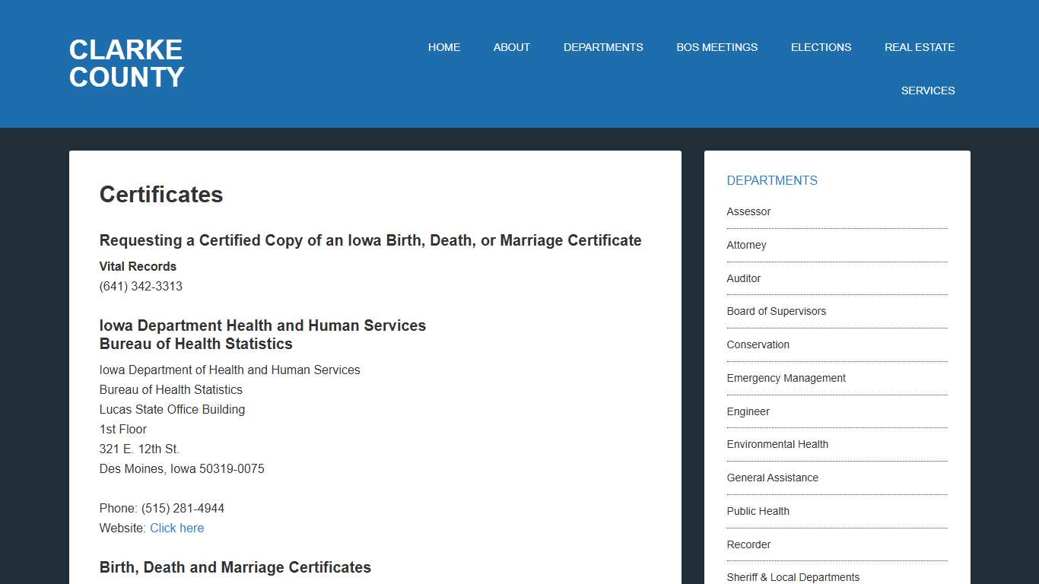Open the Attorney department link
This screenshot has width=1039, height=584.
coord(746,245)
